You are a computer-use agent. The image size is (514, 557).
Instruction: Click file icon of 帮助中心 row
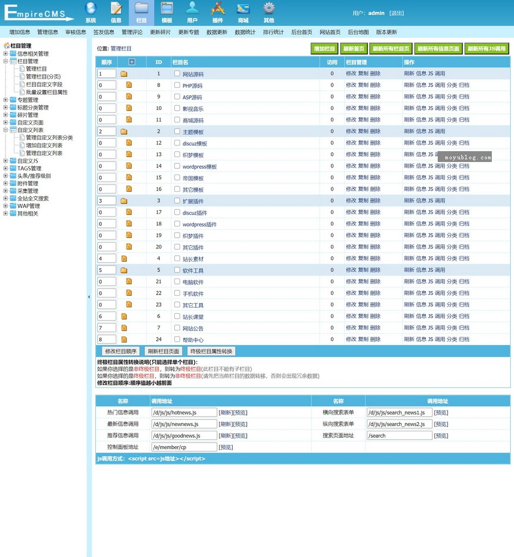click(x=124, y=339)
